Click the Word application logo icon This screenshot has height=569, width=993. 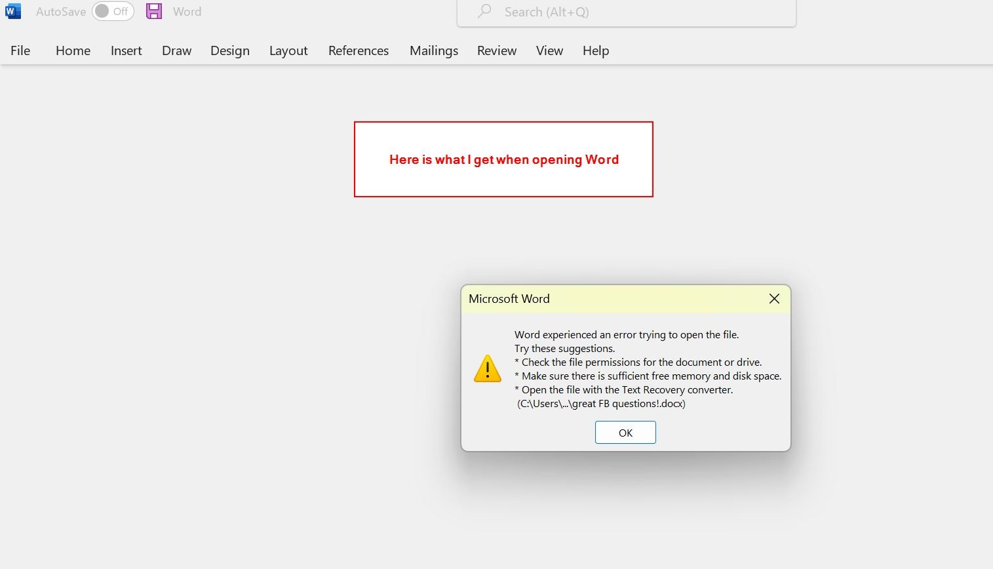(x=13, y=11)
